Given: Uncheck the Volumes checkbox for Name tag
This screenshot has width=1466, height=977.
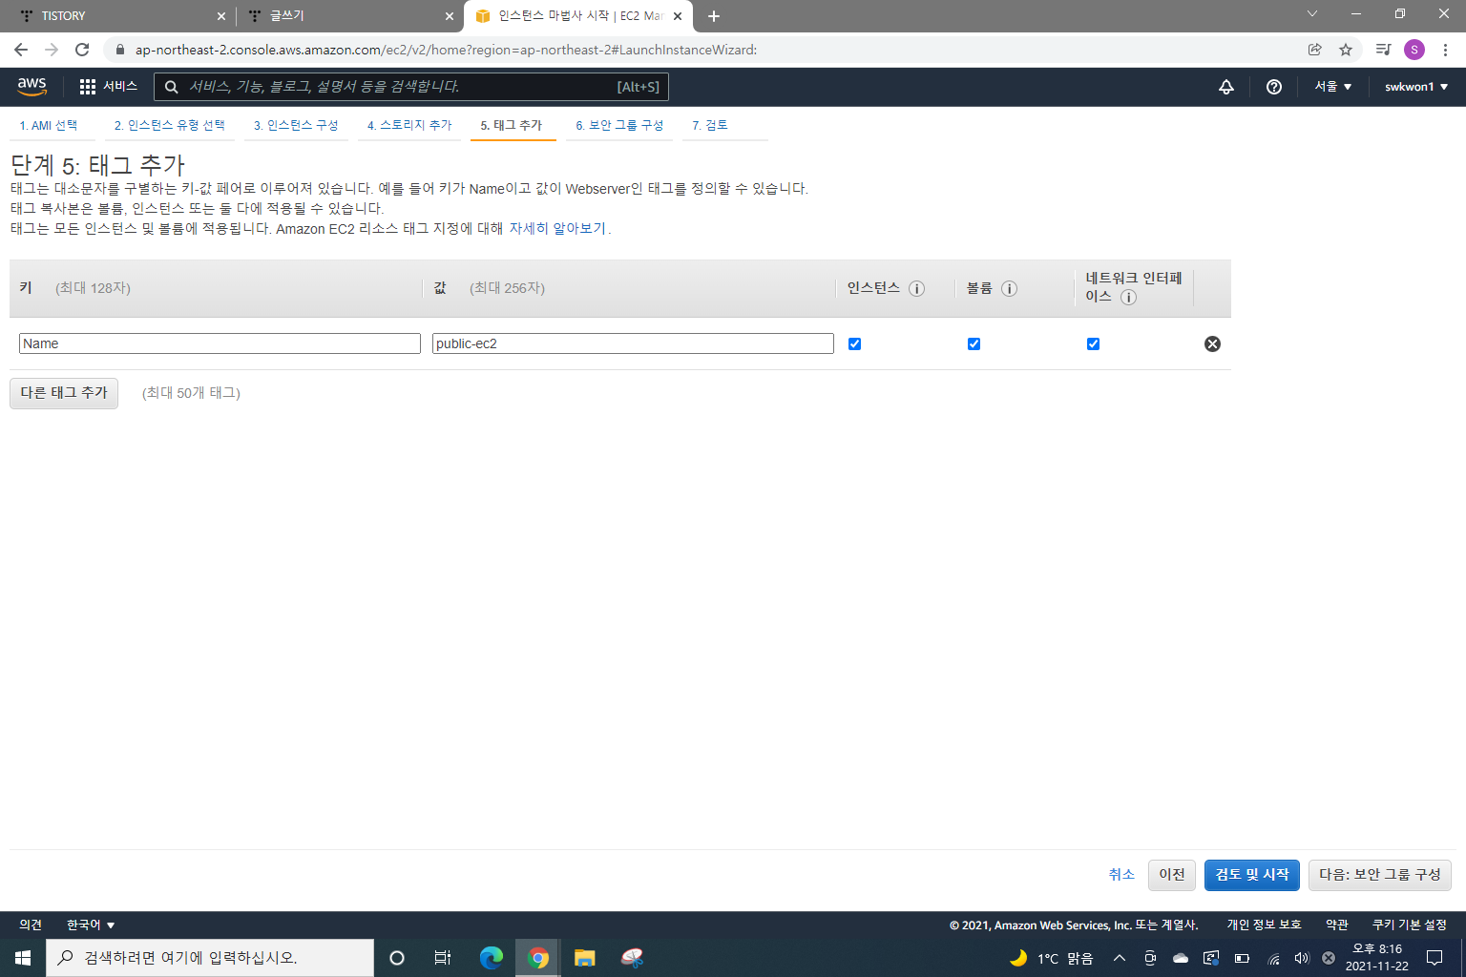Looking at the screenshot, I should (974, 343).
